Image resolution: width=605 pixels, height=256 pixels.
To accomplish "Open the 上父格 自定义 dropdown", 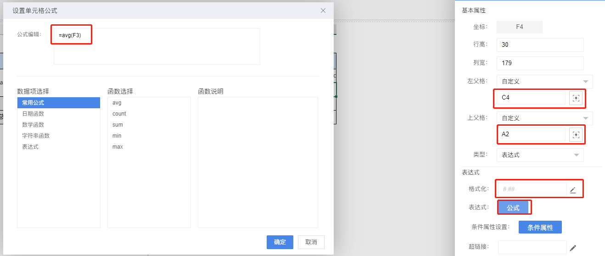I will (x=545, y=118).
